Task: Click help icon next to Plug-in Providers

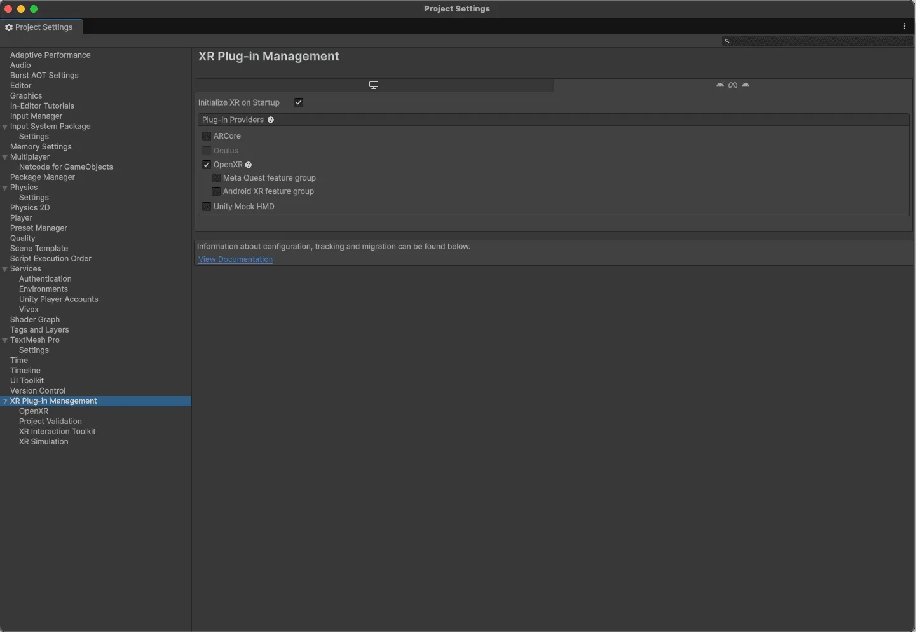Action: [x=271, y=120]
